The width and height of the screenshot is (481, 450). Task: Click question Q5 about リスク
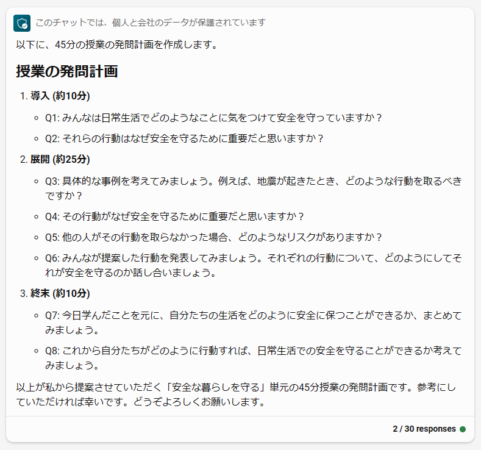(x=213, y=237)
